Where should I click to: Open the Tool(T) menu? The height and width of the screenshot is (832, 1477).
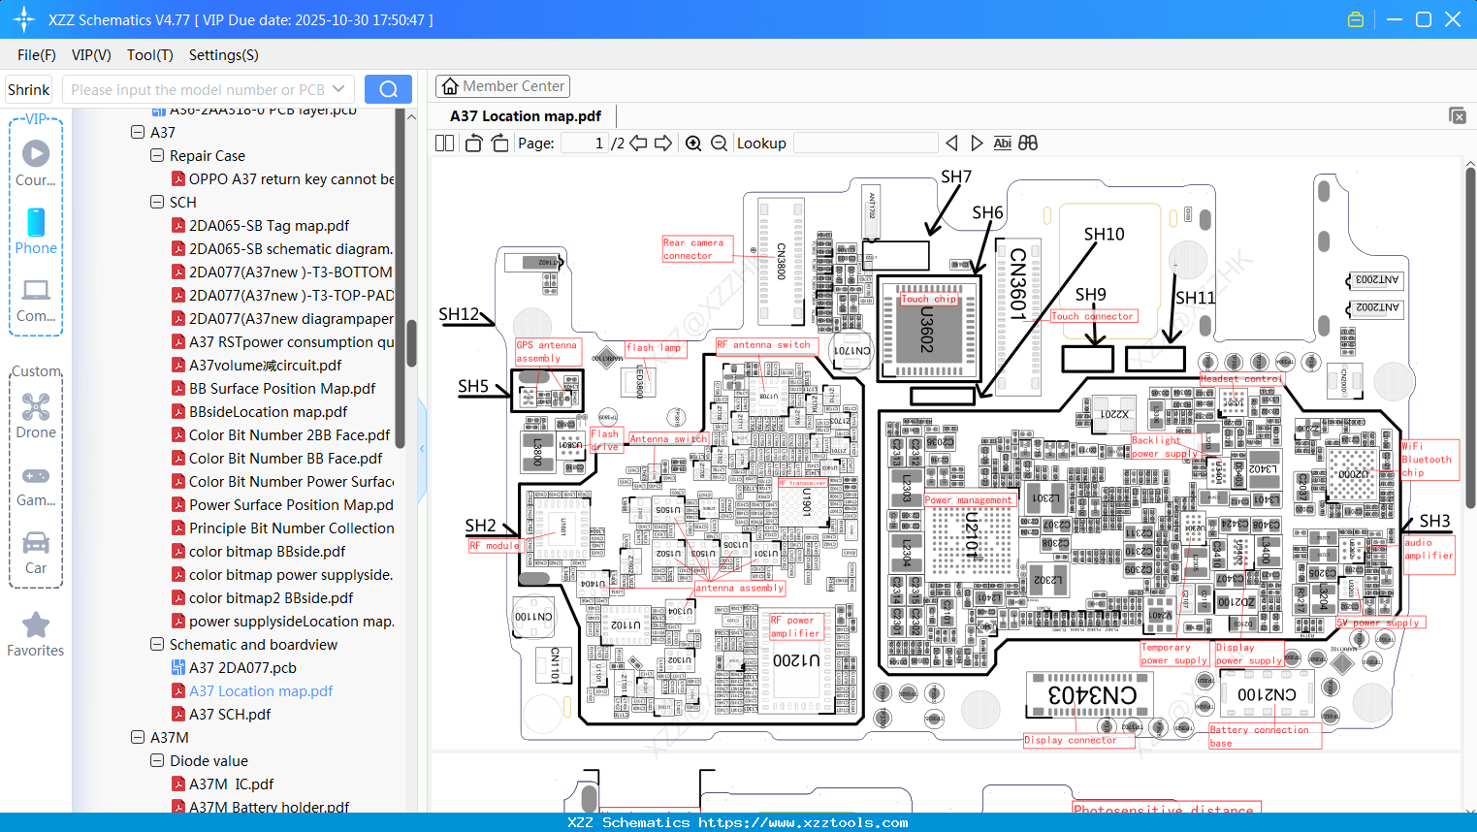point(150,55)
